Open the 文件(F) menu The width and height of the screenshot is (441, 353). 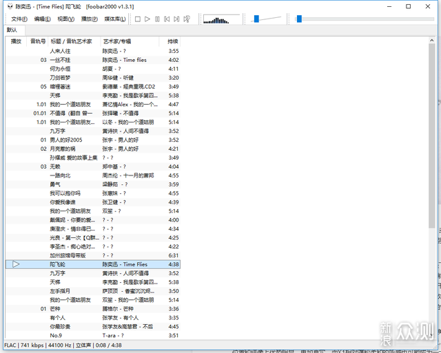click(x=19, y=19)
